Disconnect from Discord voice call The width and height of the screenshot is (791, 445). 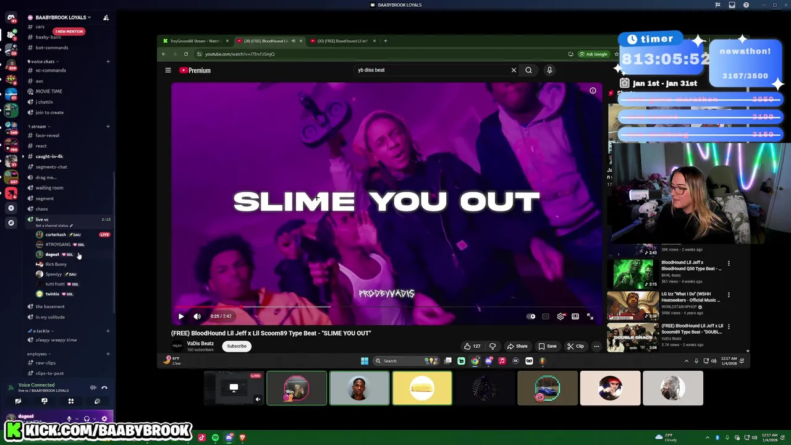click(104, 388)
